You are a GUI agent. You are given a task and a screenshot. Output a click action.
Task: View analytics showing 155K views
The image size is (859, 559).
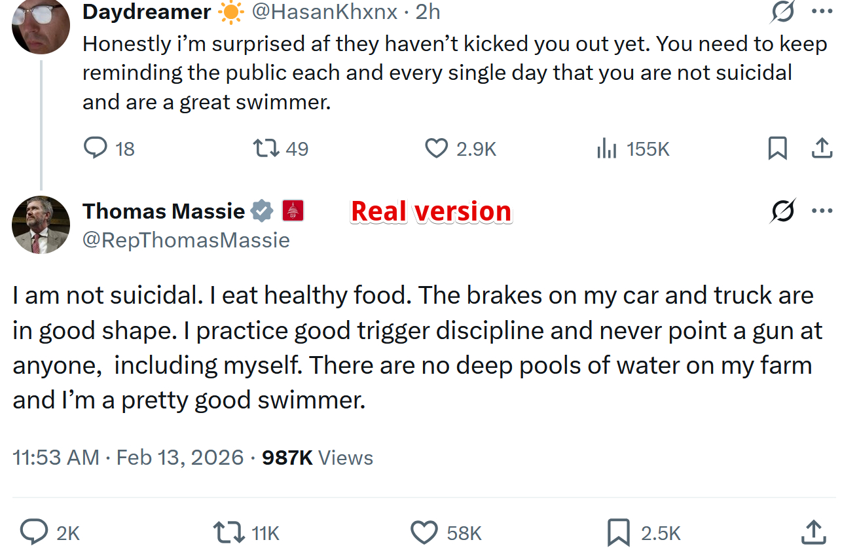[607, 149]
